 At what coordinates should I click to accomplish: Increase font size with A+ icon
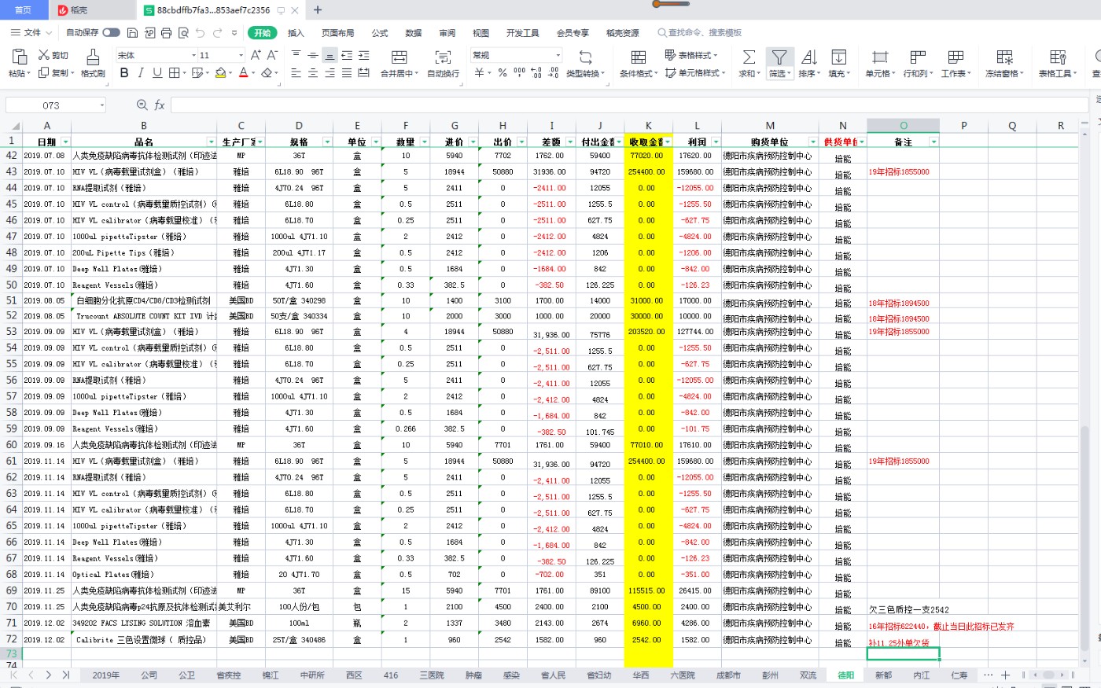(x=256, y=55)
